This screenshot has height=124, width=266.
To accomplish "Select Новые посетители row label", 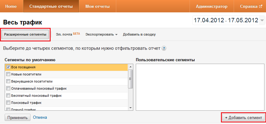I will tap(26, 74).
